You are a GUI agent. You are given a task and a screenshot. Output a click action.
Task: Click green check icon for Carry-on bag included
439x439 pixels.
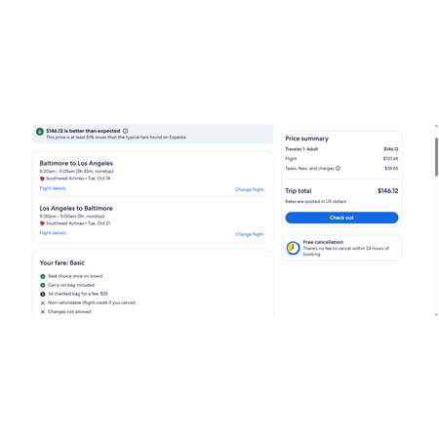coord(43,285)
